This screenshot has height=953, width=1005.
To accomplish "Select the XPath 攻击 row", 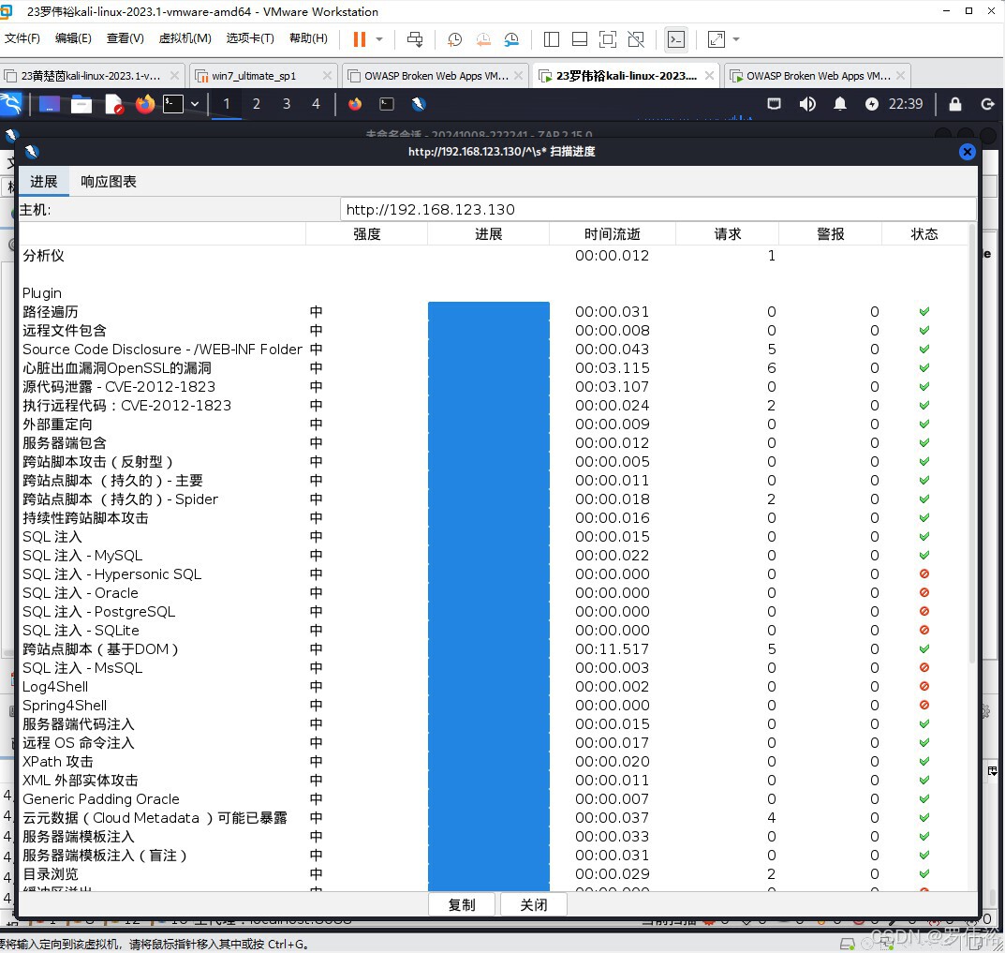I will pyautogui.click(x=494, y=761).
